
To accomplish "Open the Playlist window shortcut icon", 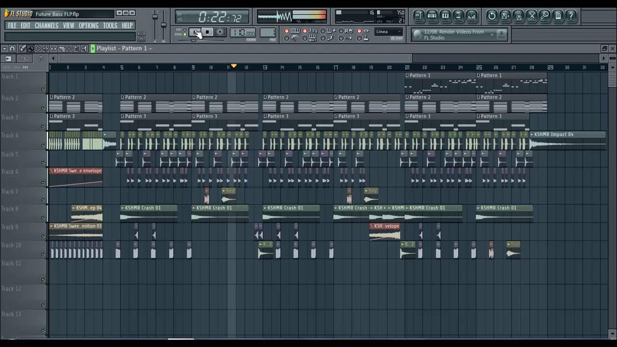I will (419, 16).
